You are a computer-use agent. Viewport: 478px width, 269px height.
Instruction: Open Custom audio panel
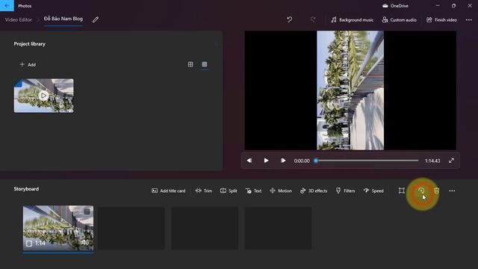coord(399,20)
